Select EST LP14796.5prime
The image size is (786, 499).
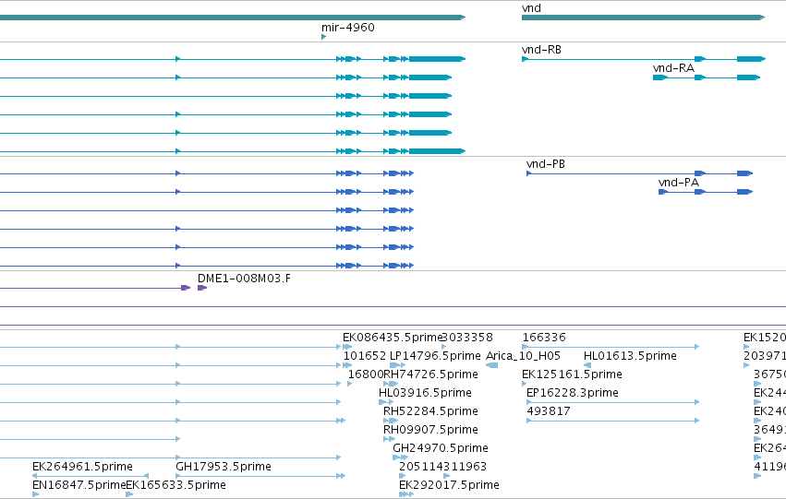click(x=397, y=365)
